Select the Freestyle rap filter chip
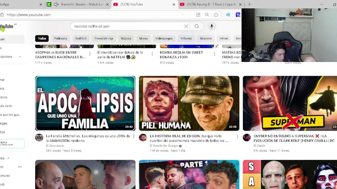 104,38
